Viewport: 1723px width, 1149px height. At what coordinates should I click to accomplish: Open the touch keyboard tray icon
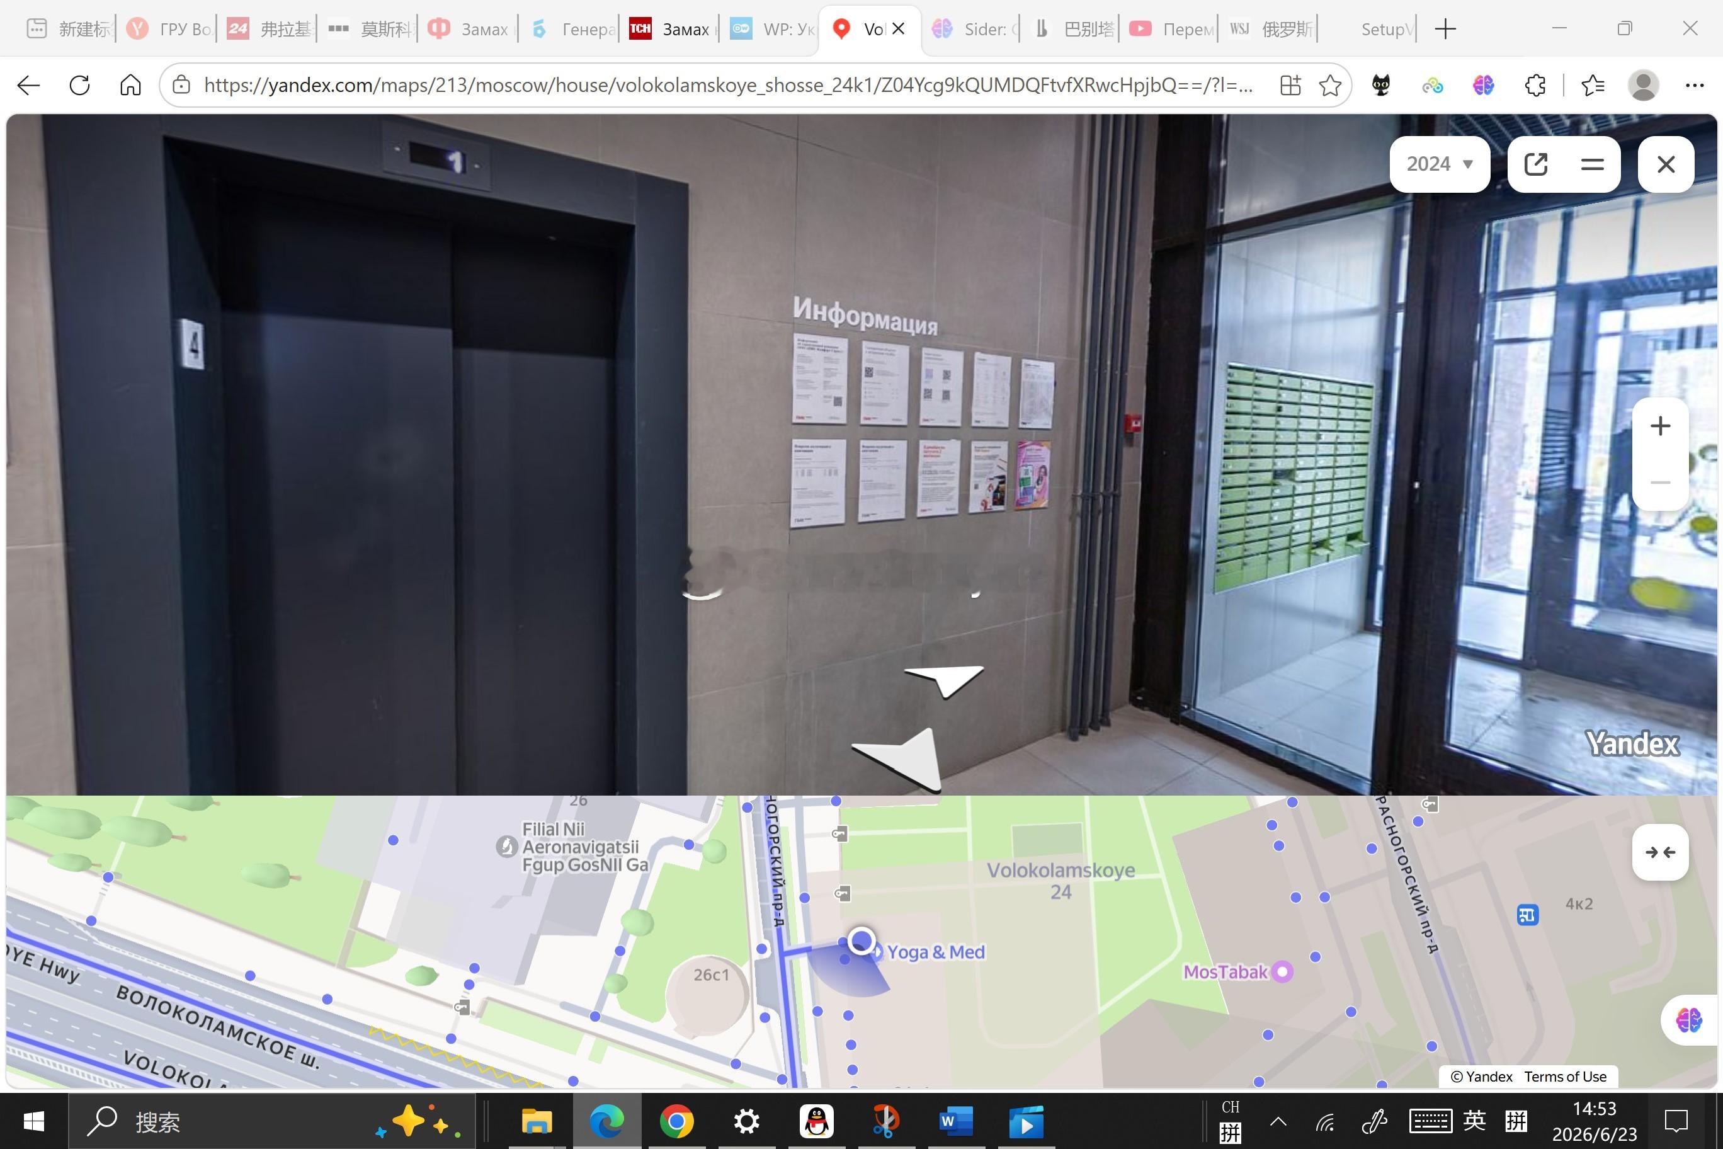[1430, 1121]
